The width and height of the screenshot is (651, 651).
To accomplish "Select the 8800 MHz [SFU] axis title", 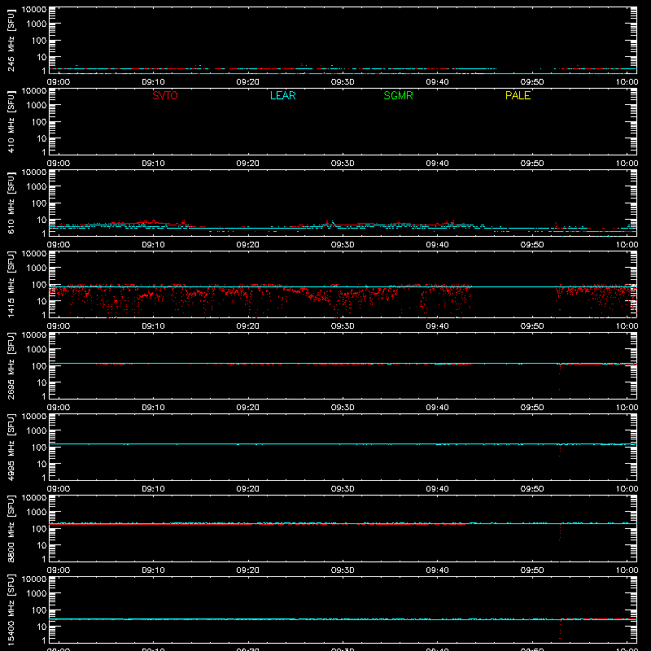I will point(11,528).
